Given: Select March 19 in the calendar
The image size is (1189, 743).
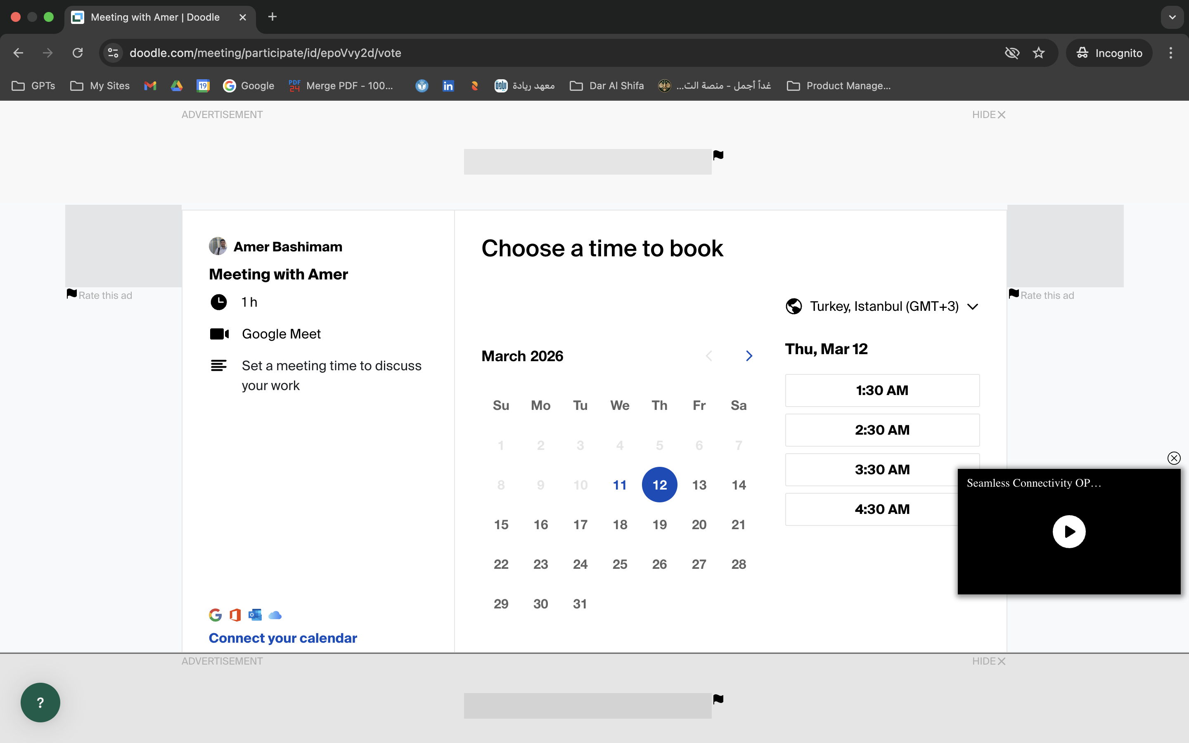Looking at the screenshot, I should coord(659,524).
